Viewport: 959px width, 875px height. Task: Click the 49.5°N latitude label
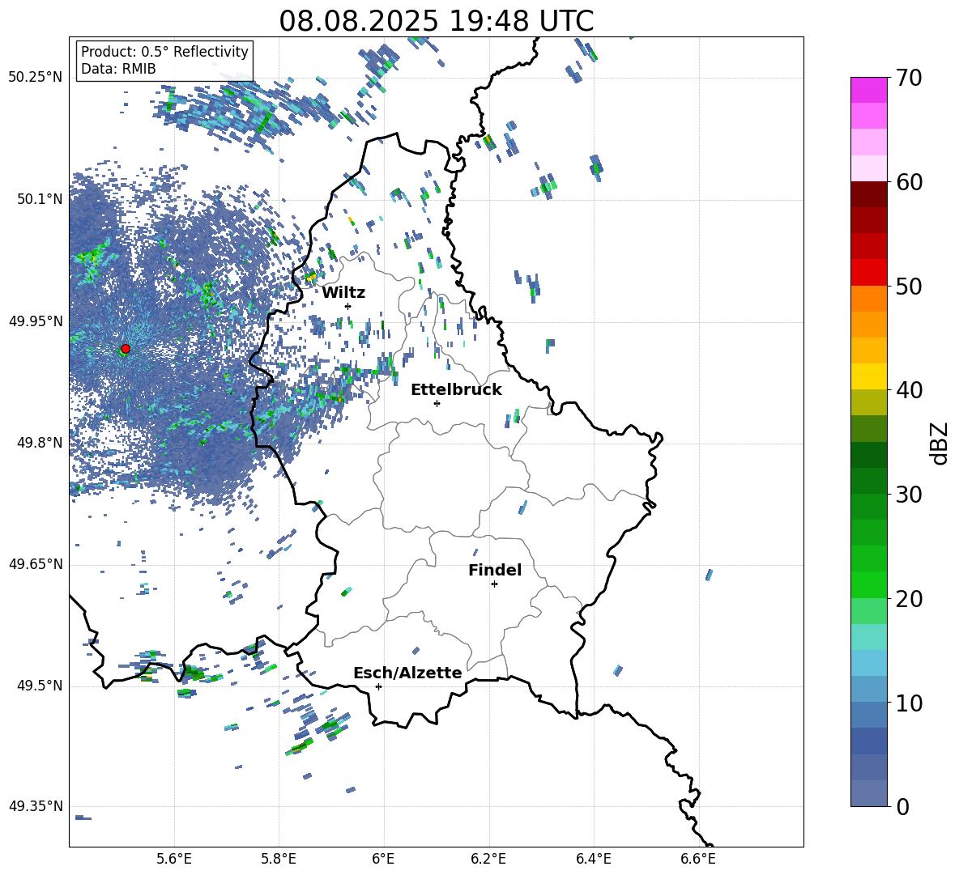pyautogui.click(x=40, y=686)
